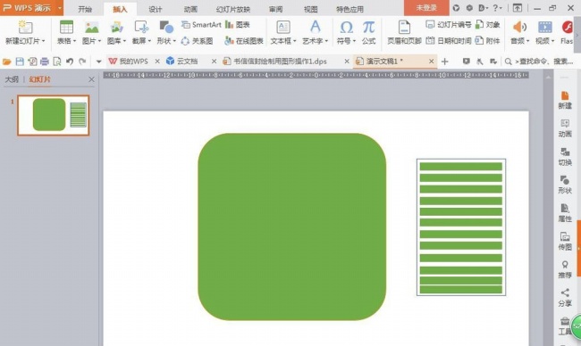This screenshot has width=581, height=346.
Task: Insert a 附件 attachment
Action: click(488, 41)
